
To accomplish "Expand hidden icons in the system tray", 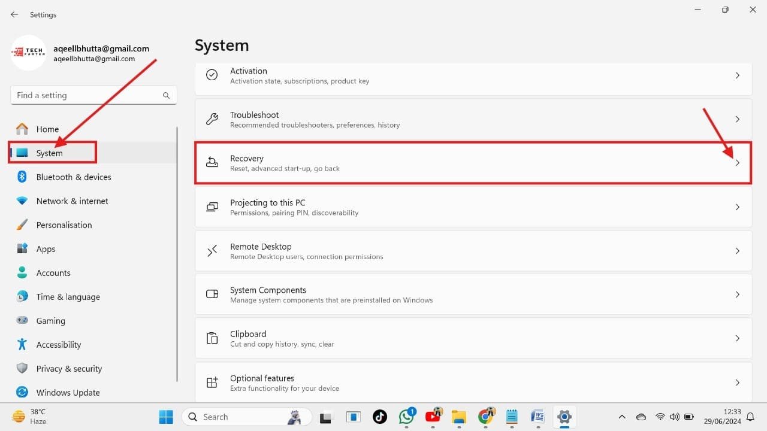I will point(622,417).
